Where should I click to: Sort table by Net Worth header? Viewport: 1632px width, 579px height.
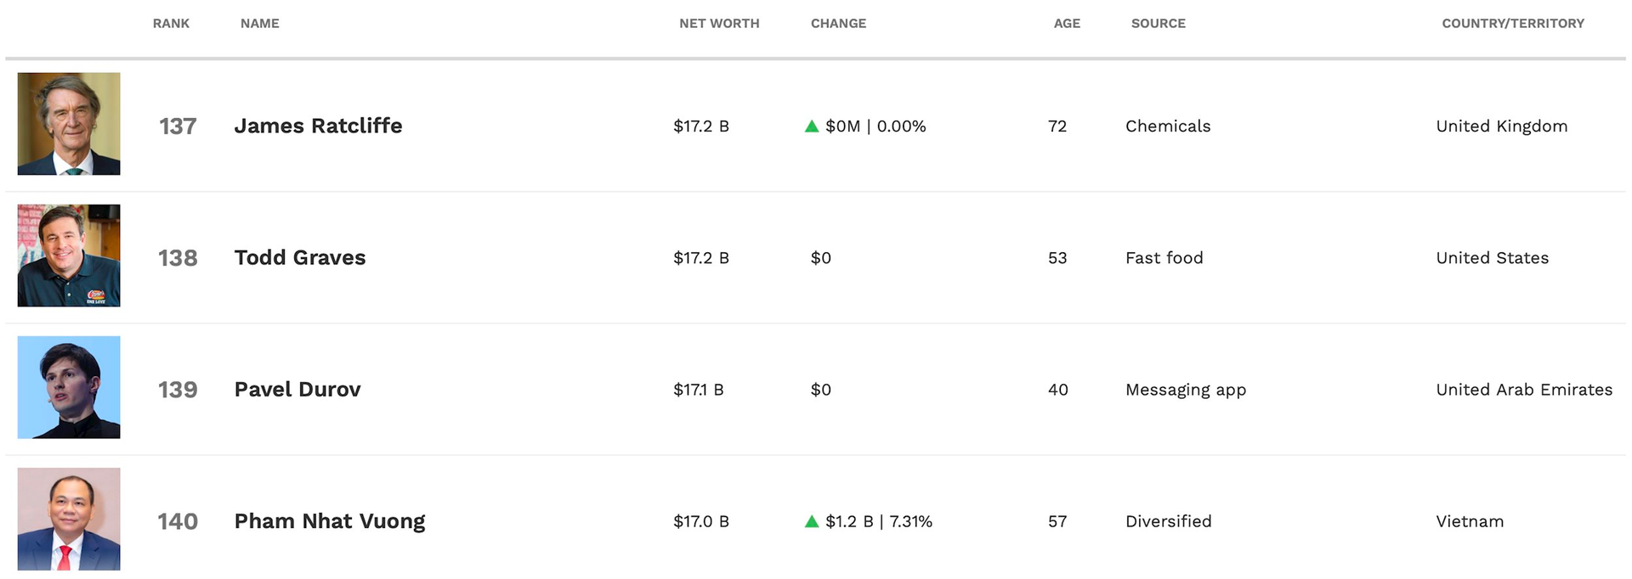(x=719, y=24)
